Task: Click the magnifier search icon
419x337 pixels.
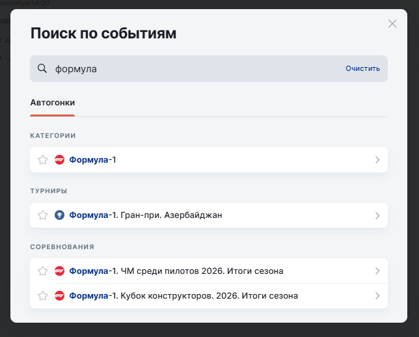Action: [42, 68]
